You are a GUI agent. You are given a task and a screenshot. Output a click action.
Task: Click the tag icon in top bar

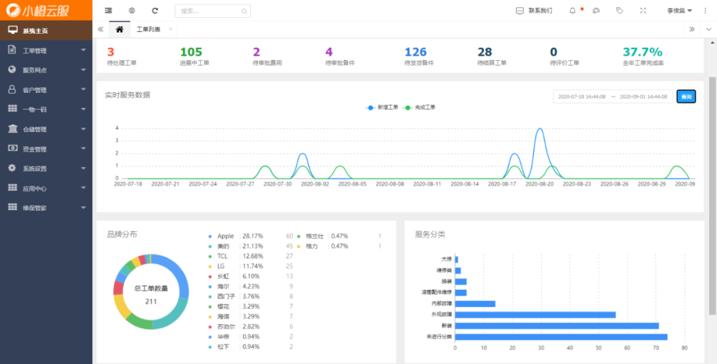pos(619,11)
